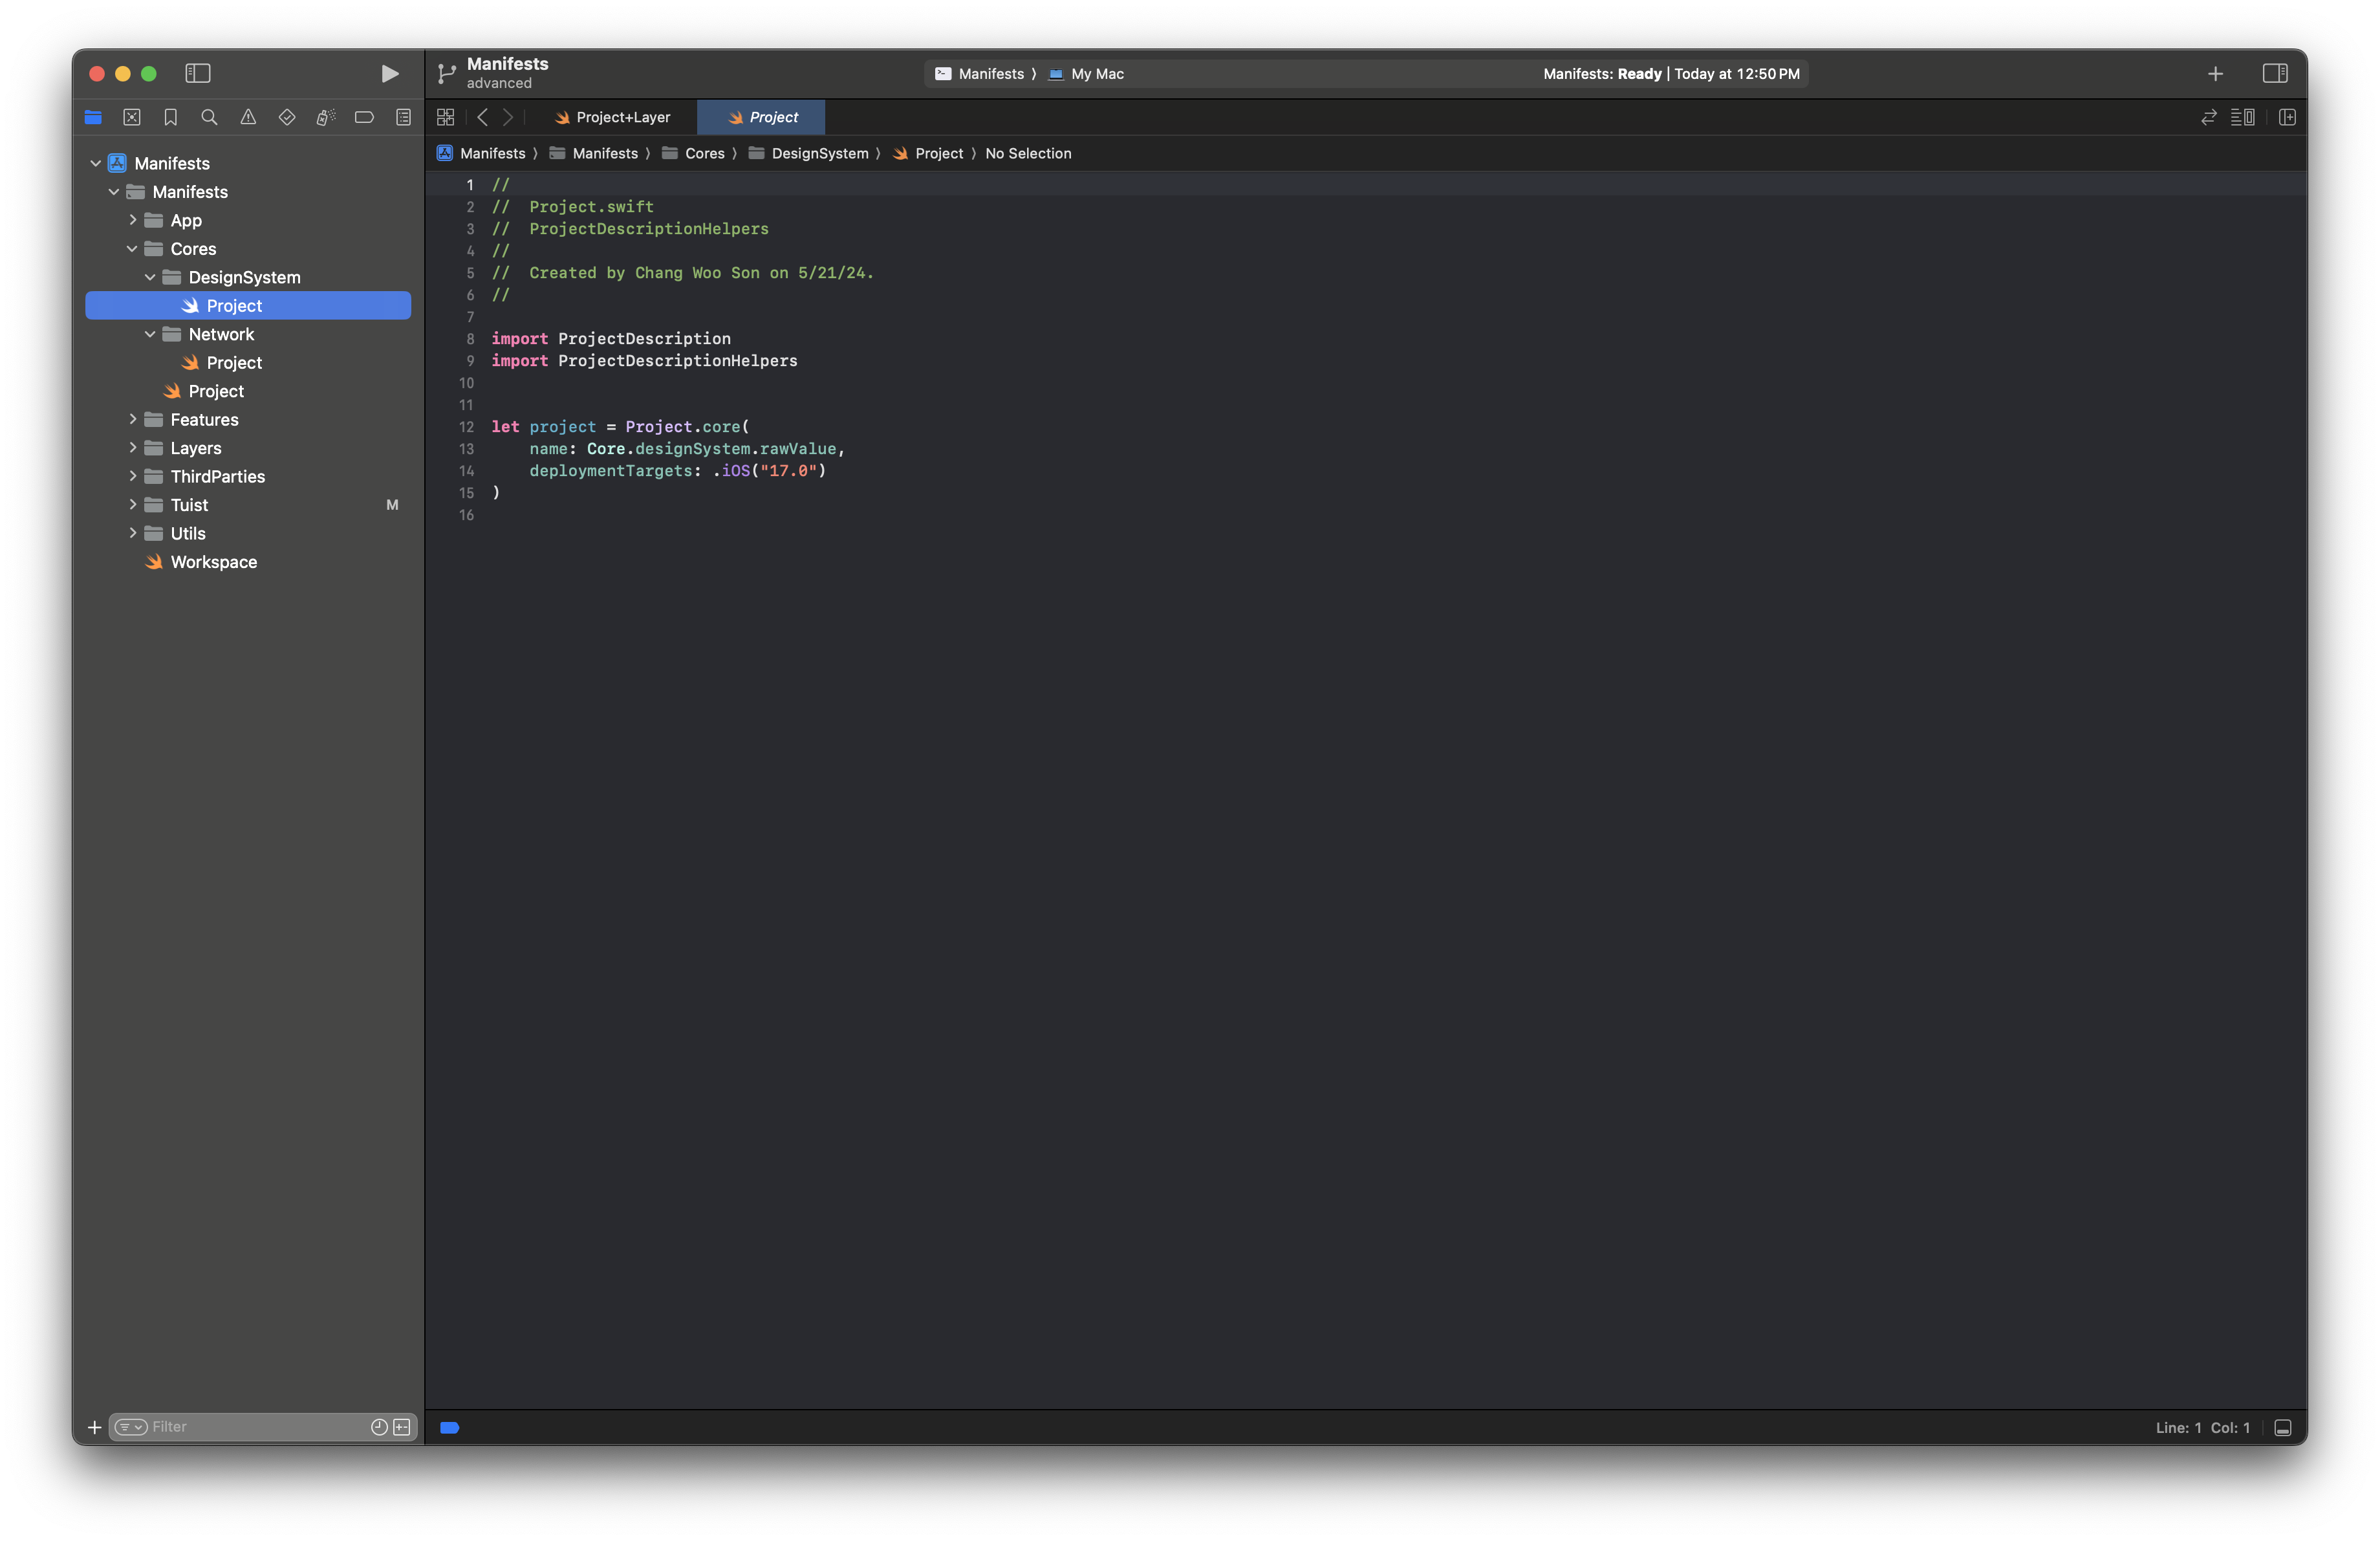Click the plus Library button in toolbar
Viewport: 2380px width, 1541px height.
click(x=2216, y=73)
